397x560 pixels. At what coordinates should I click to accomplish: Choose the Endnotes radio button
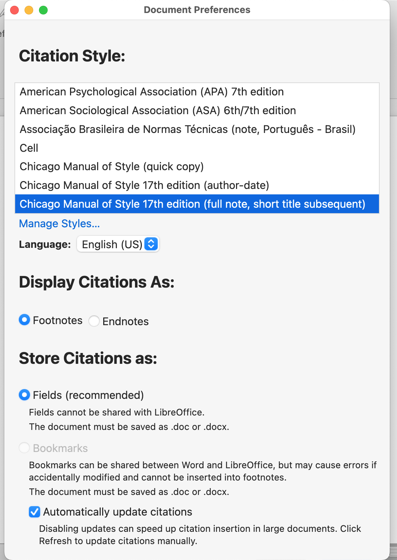pos(94,321)
